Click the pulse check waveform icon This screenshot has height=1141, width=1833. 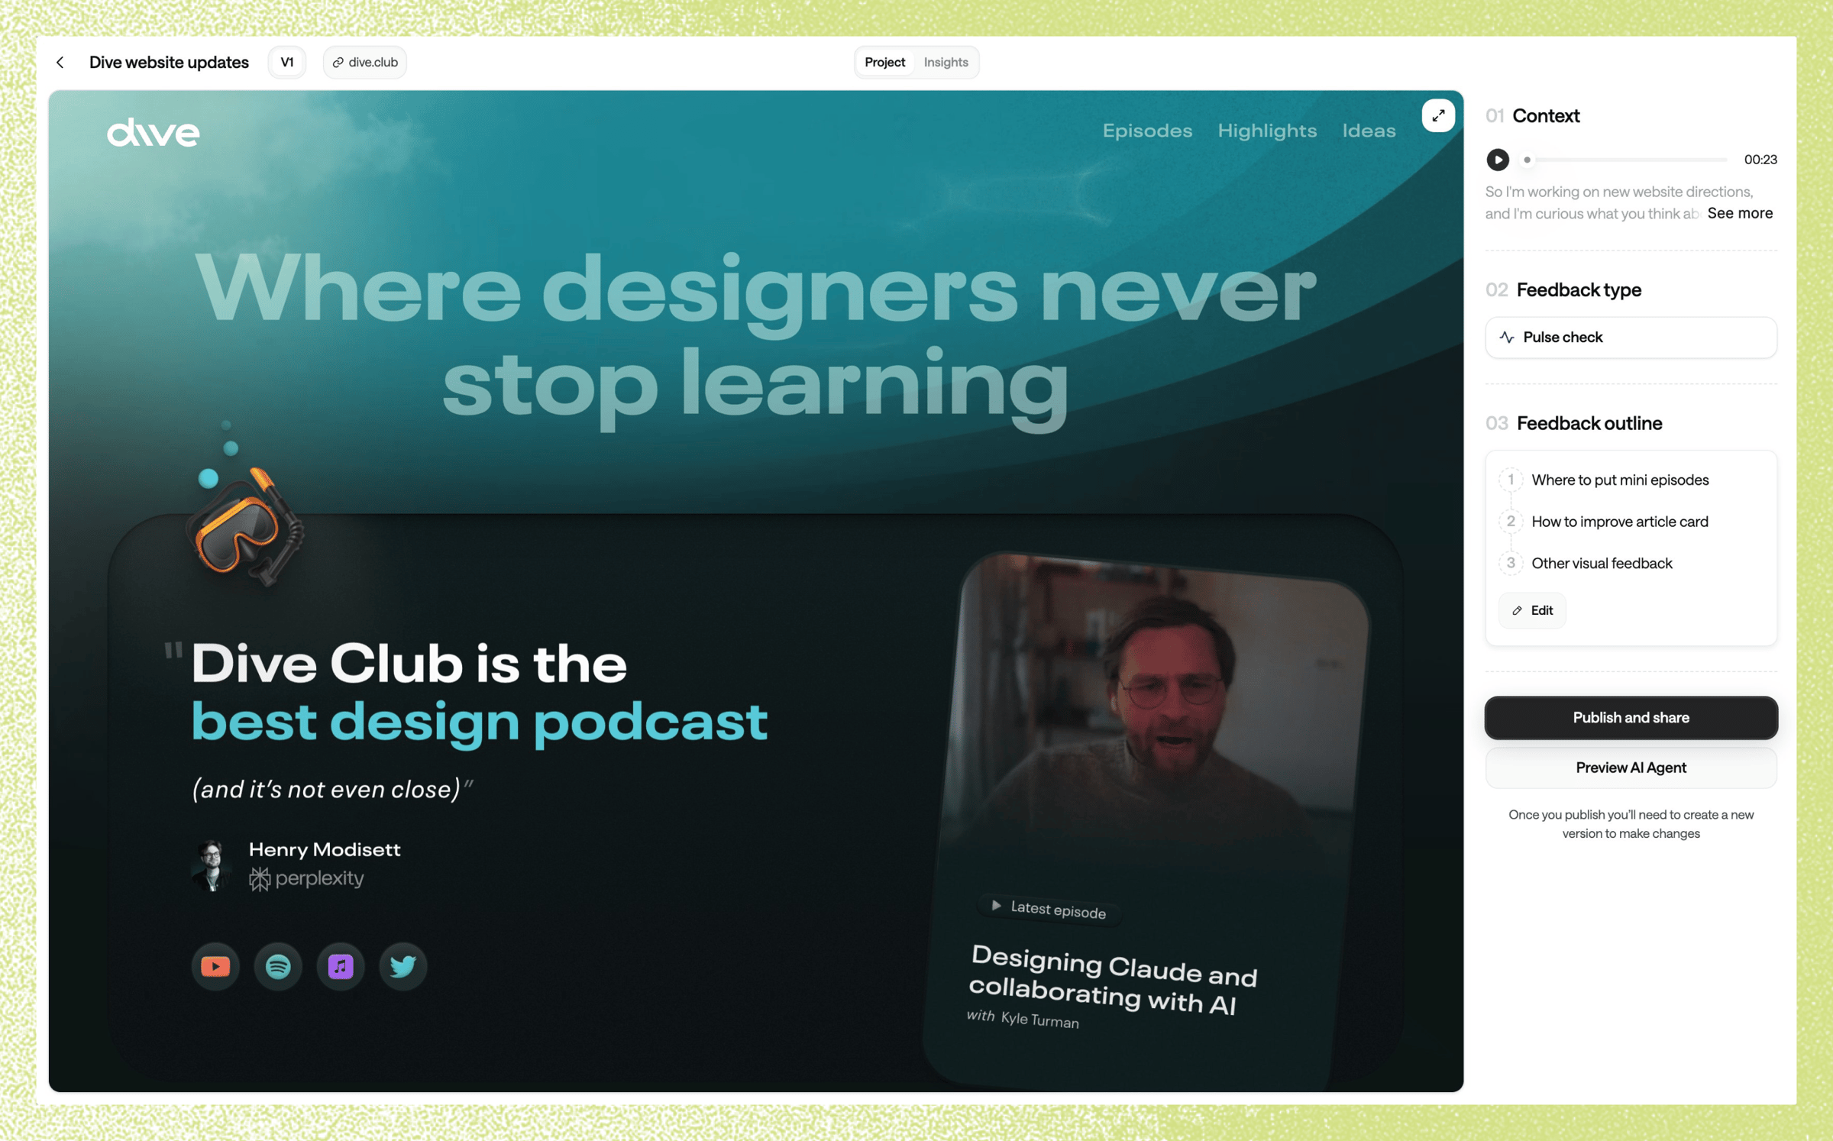pos(1506,338)
